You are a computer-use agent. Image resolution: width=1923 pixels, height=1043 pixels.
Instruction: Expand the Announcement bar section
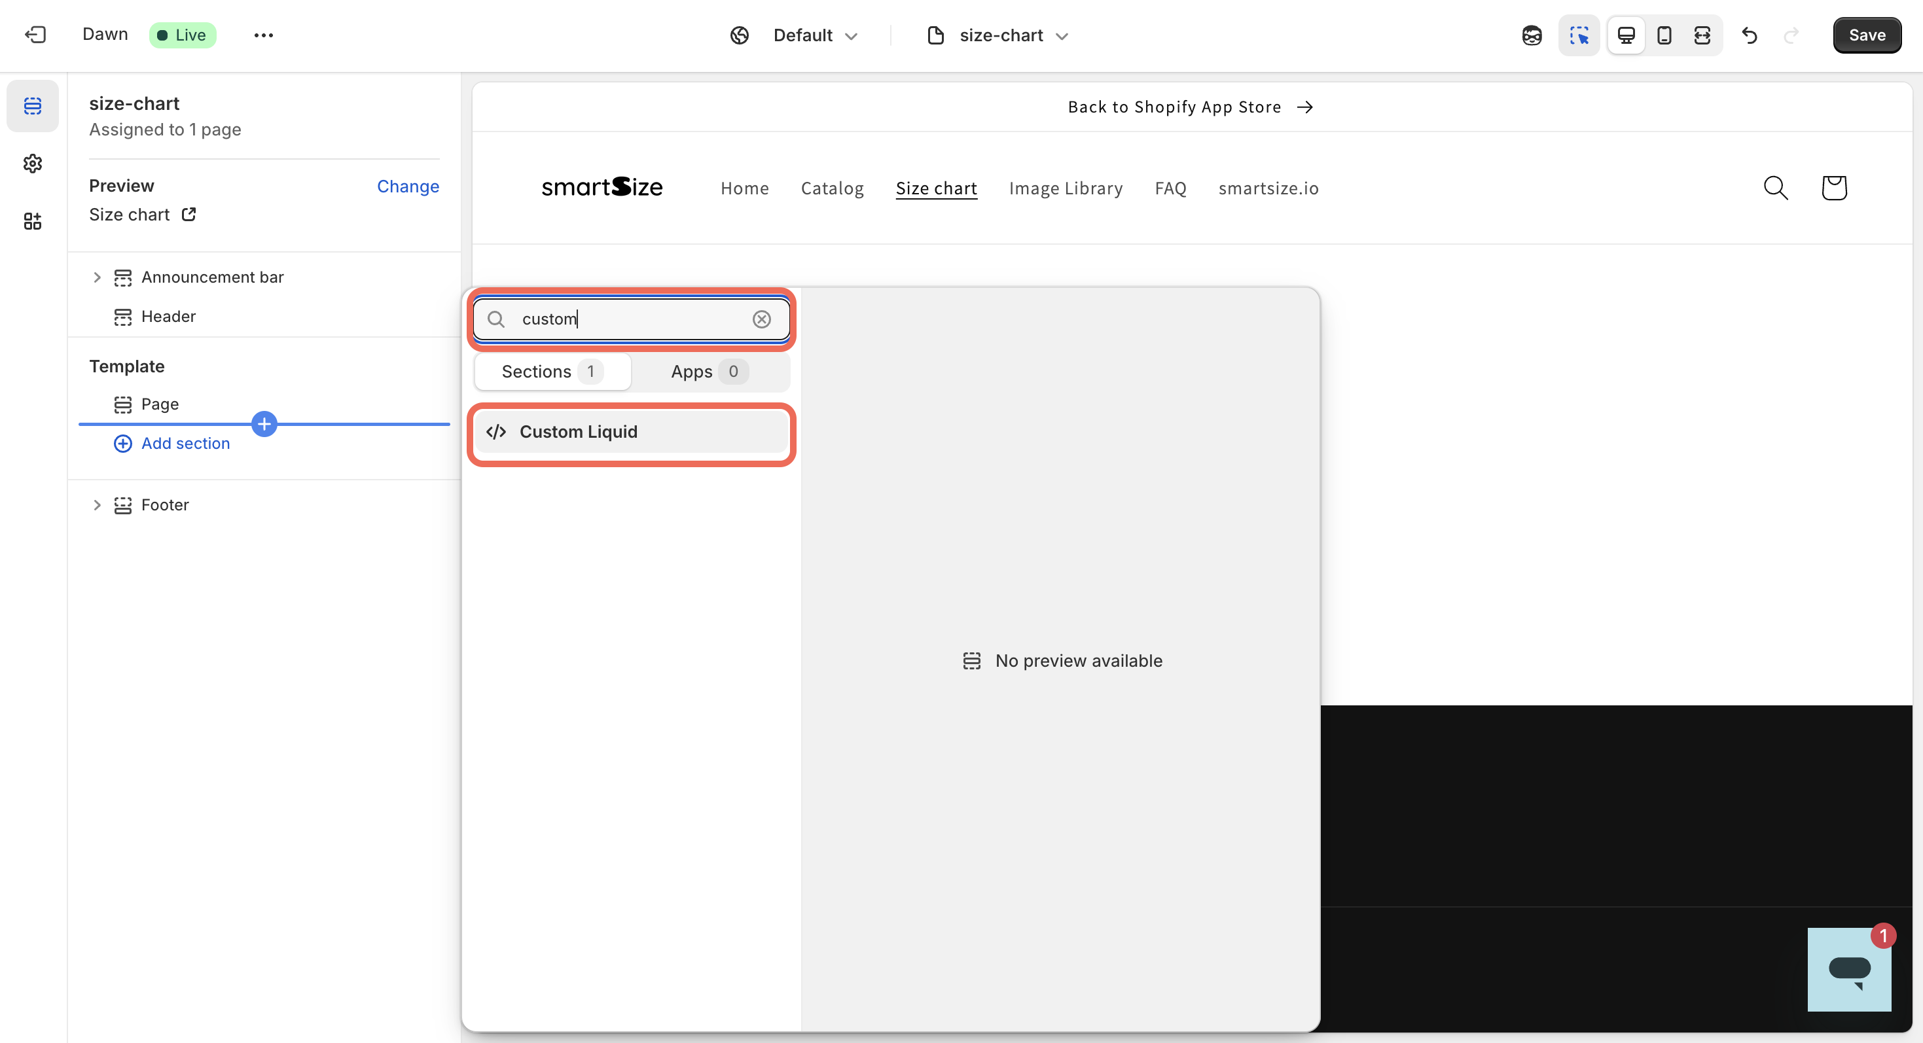tap(97, 277)
